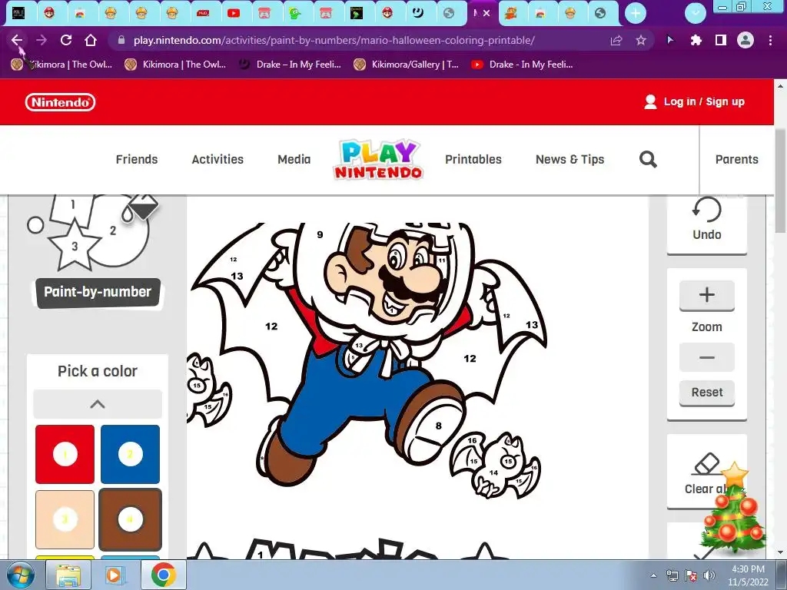Open the Drake - In My Feeli YouTube bookmark
The image size is (787, 590).
pyautogui.click(x=522, y=65)
